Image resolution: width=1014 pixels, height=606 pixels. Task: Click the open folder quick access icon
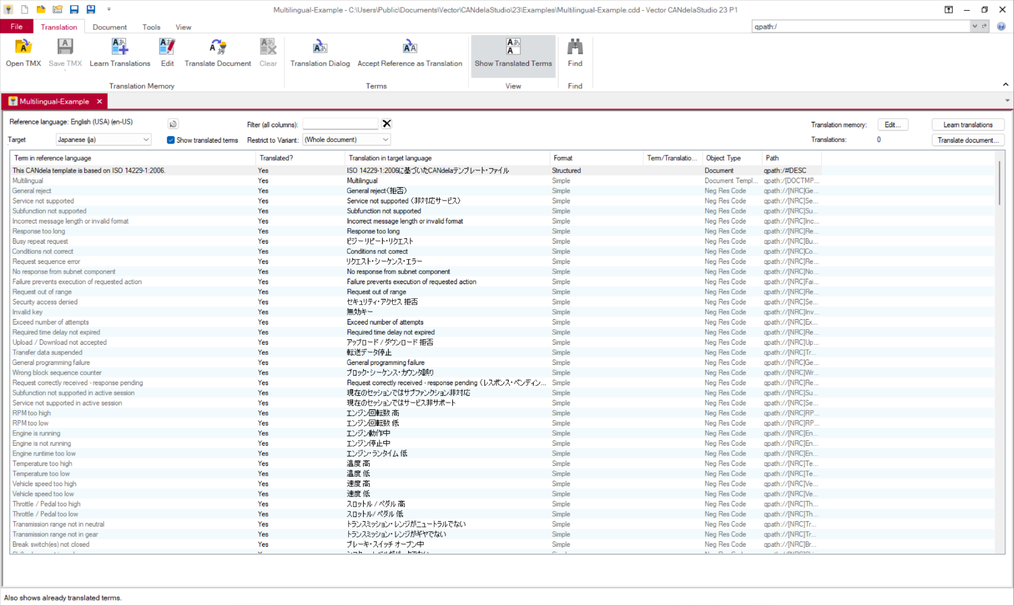click(x=41, y=9)
